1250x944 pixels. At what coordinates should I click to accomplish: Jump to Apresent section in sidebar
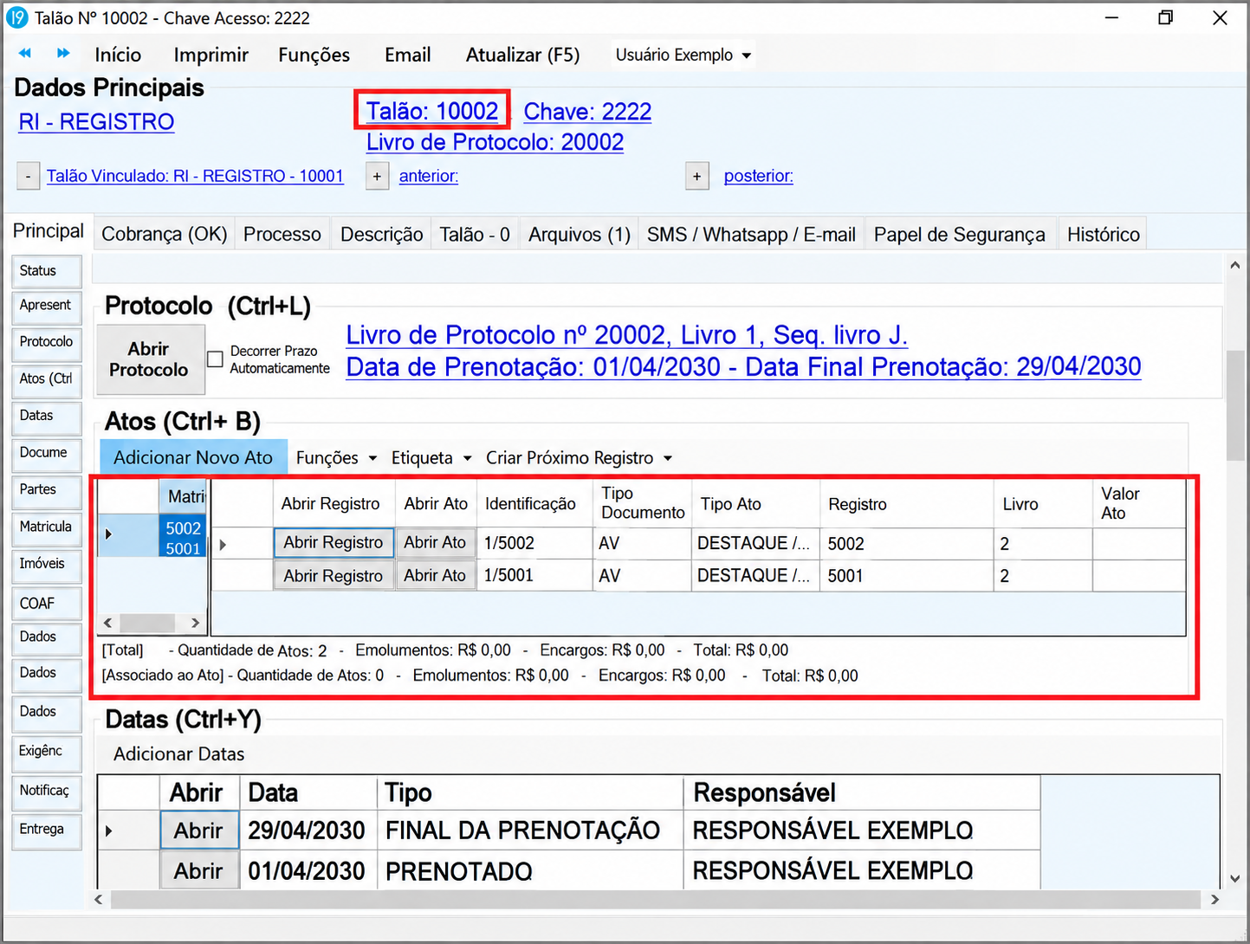pyautogui.click(x=47, y=306)
